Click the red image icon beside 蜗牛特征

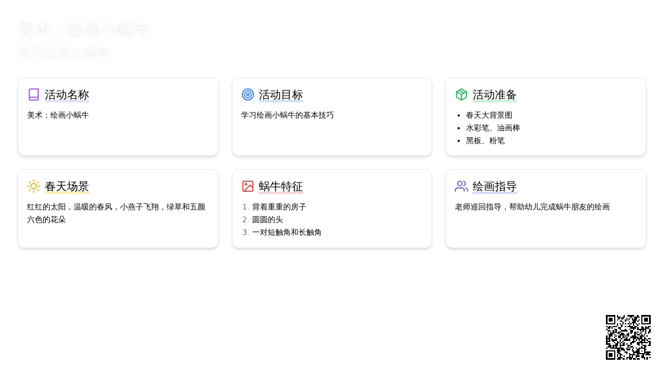tap(248, 186)
